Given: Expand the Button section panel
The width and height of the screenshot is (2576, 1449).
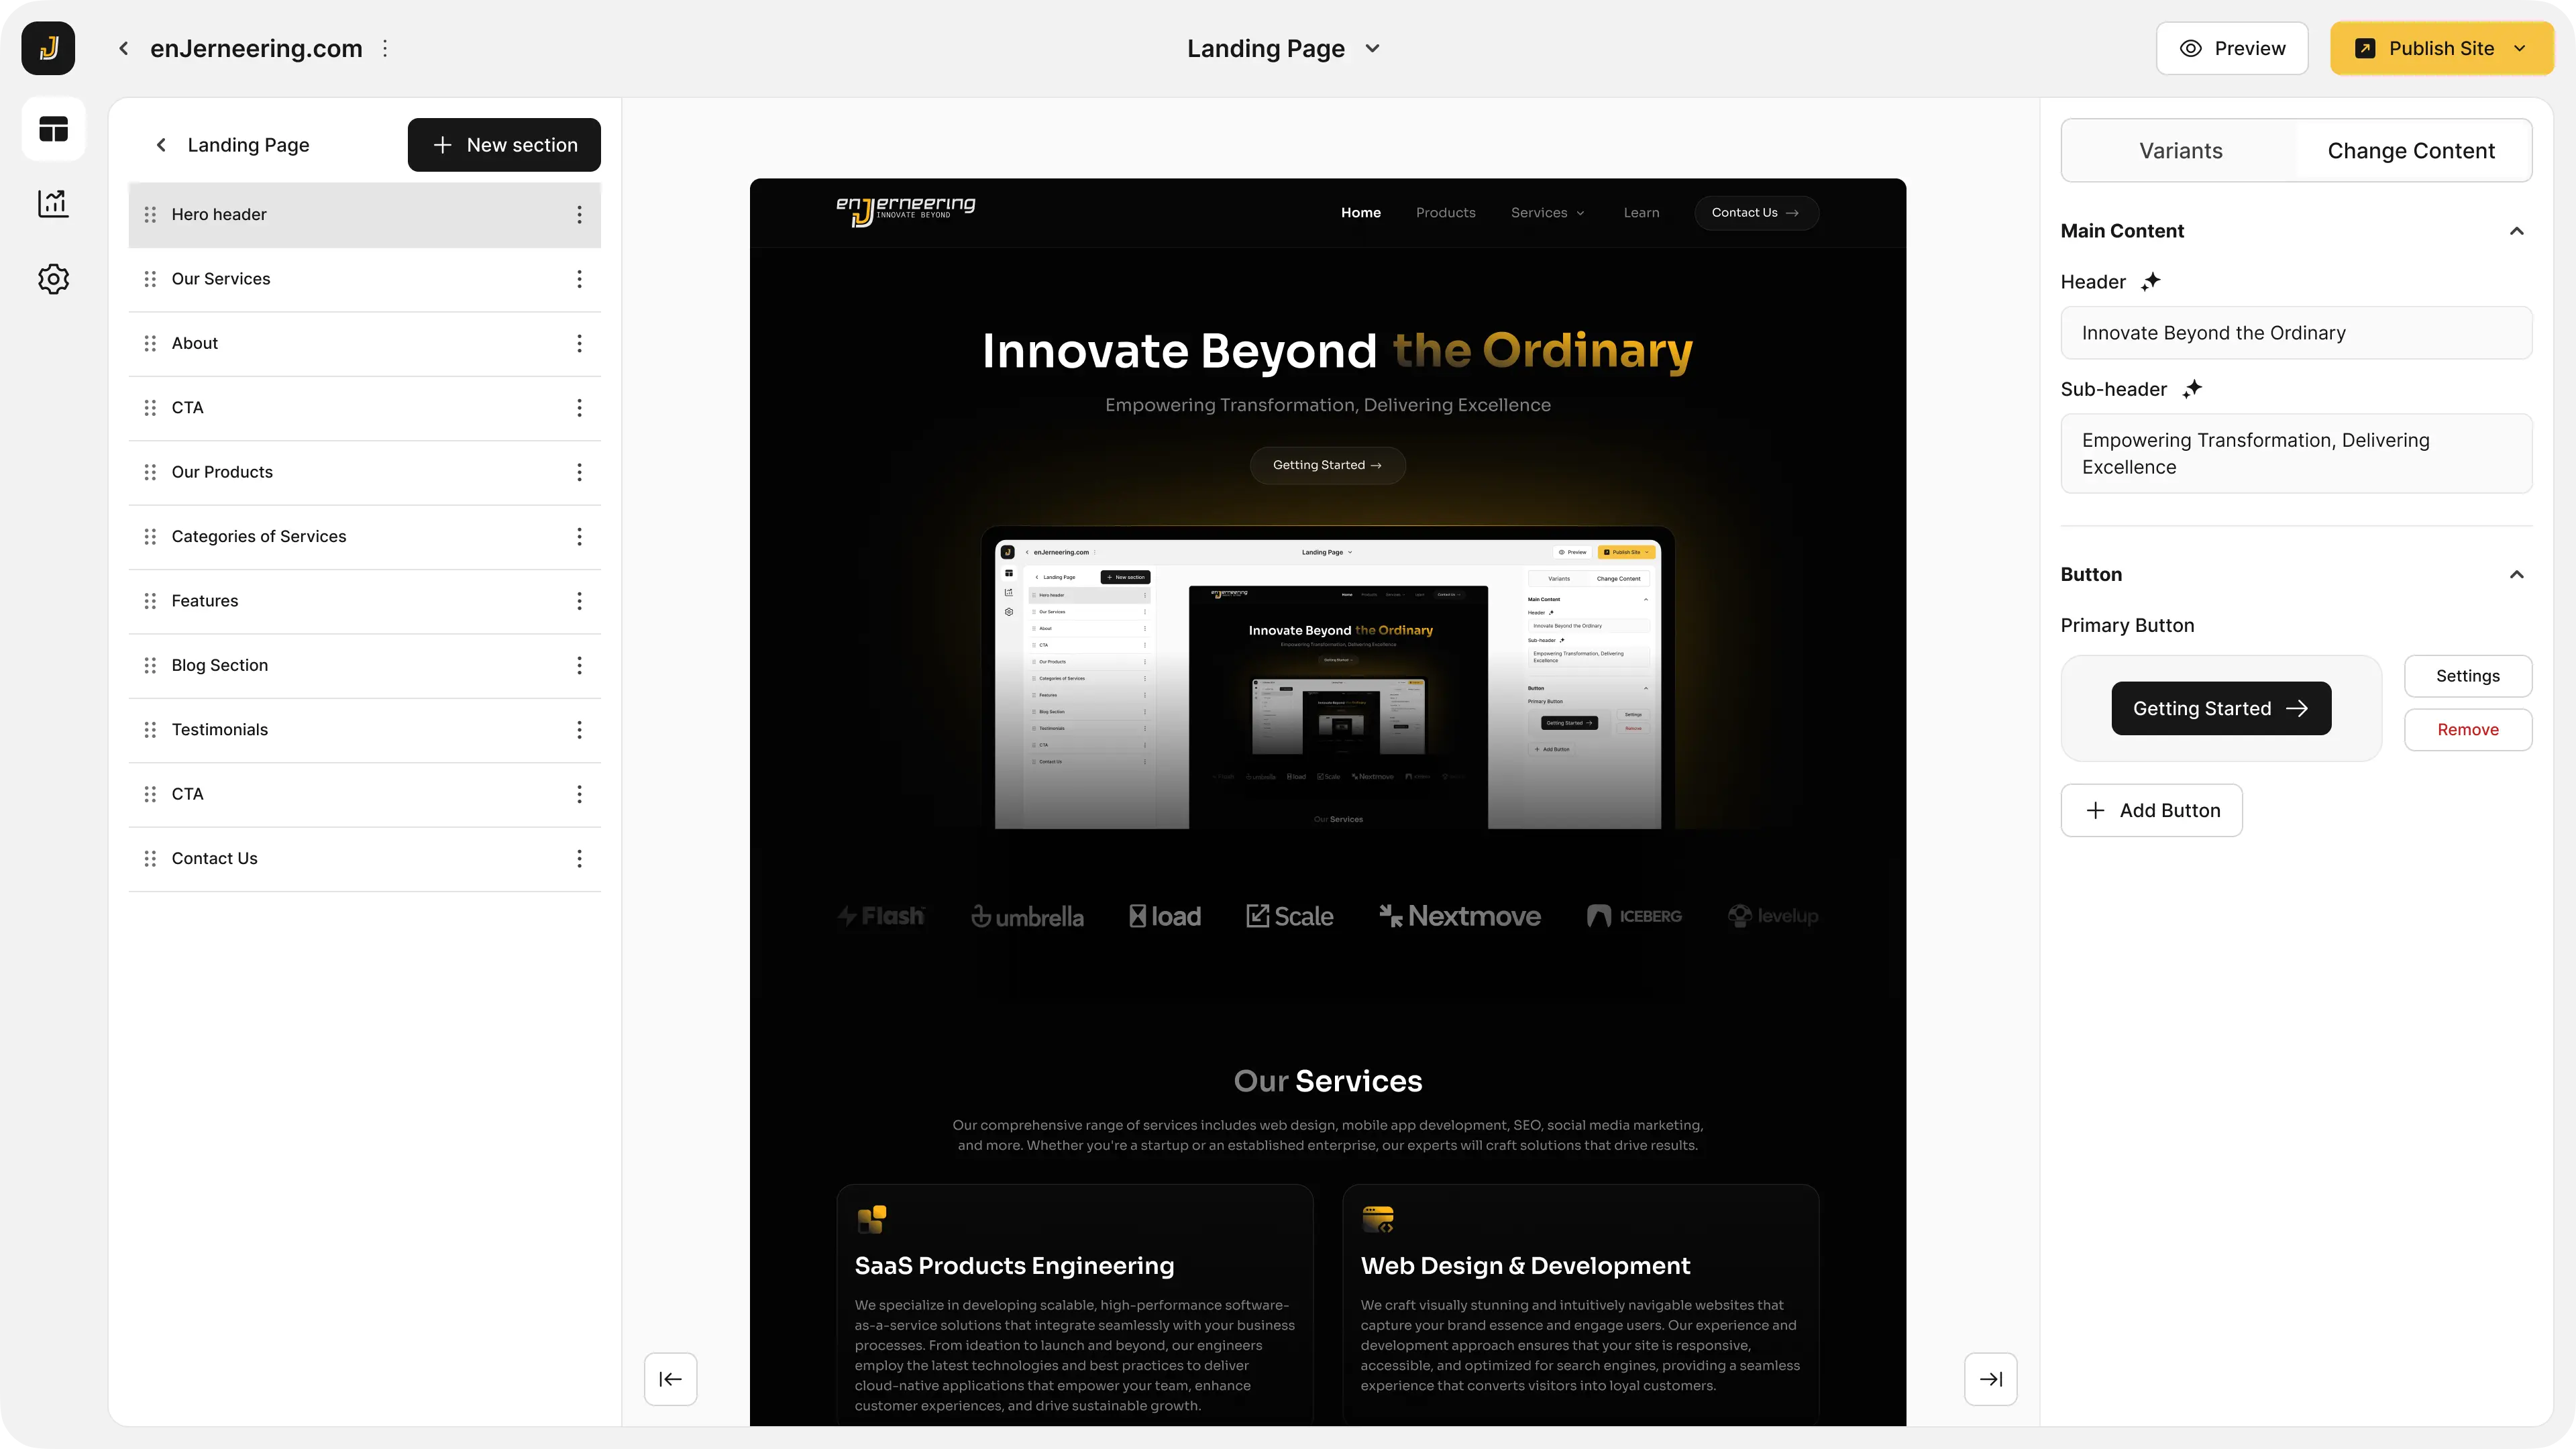Looking at the screenshot, I should click(2520, 575).
